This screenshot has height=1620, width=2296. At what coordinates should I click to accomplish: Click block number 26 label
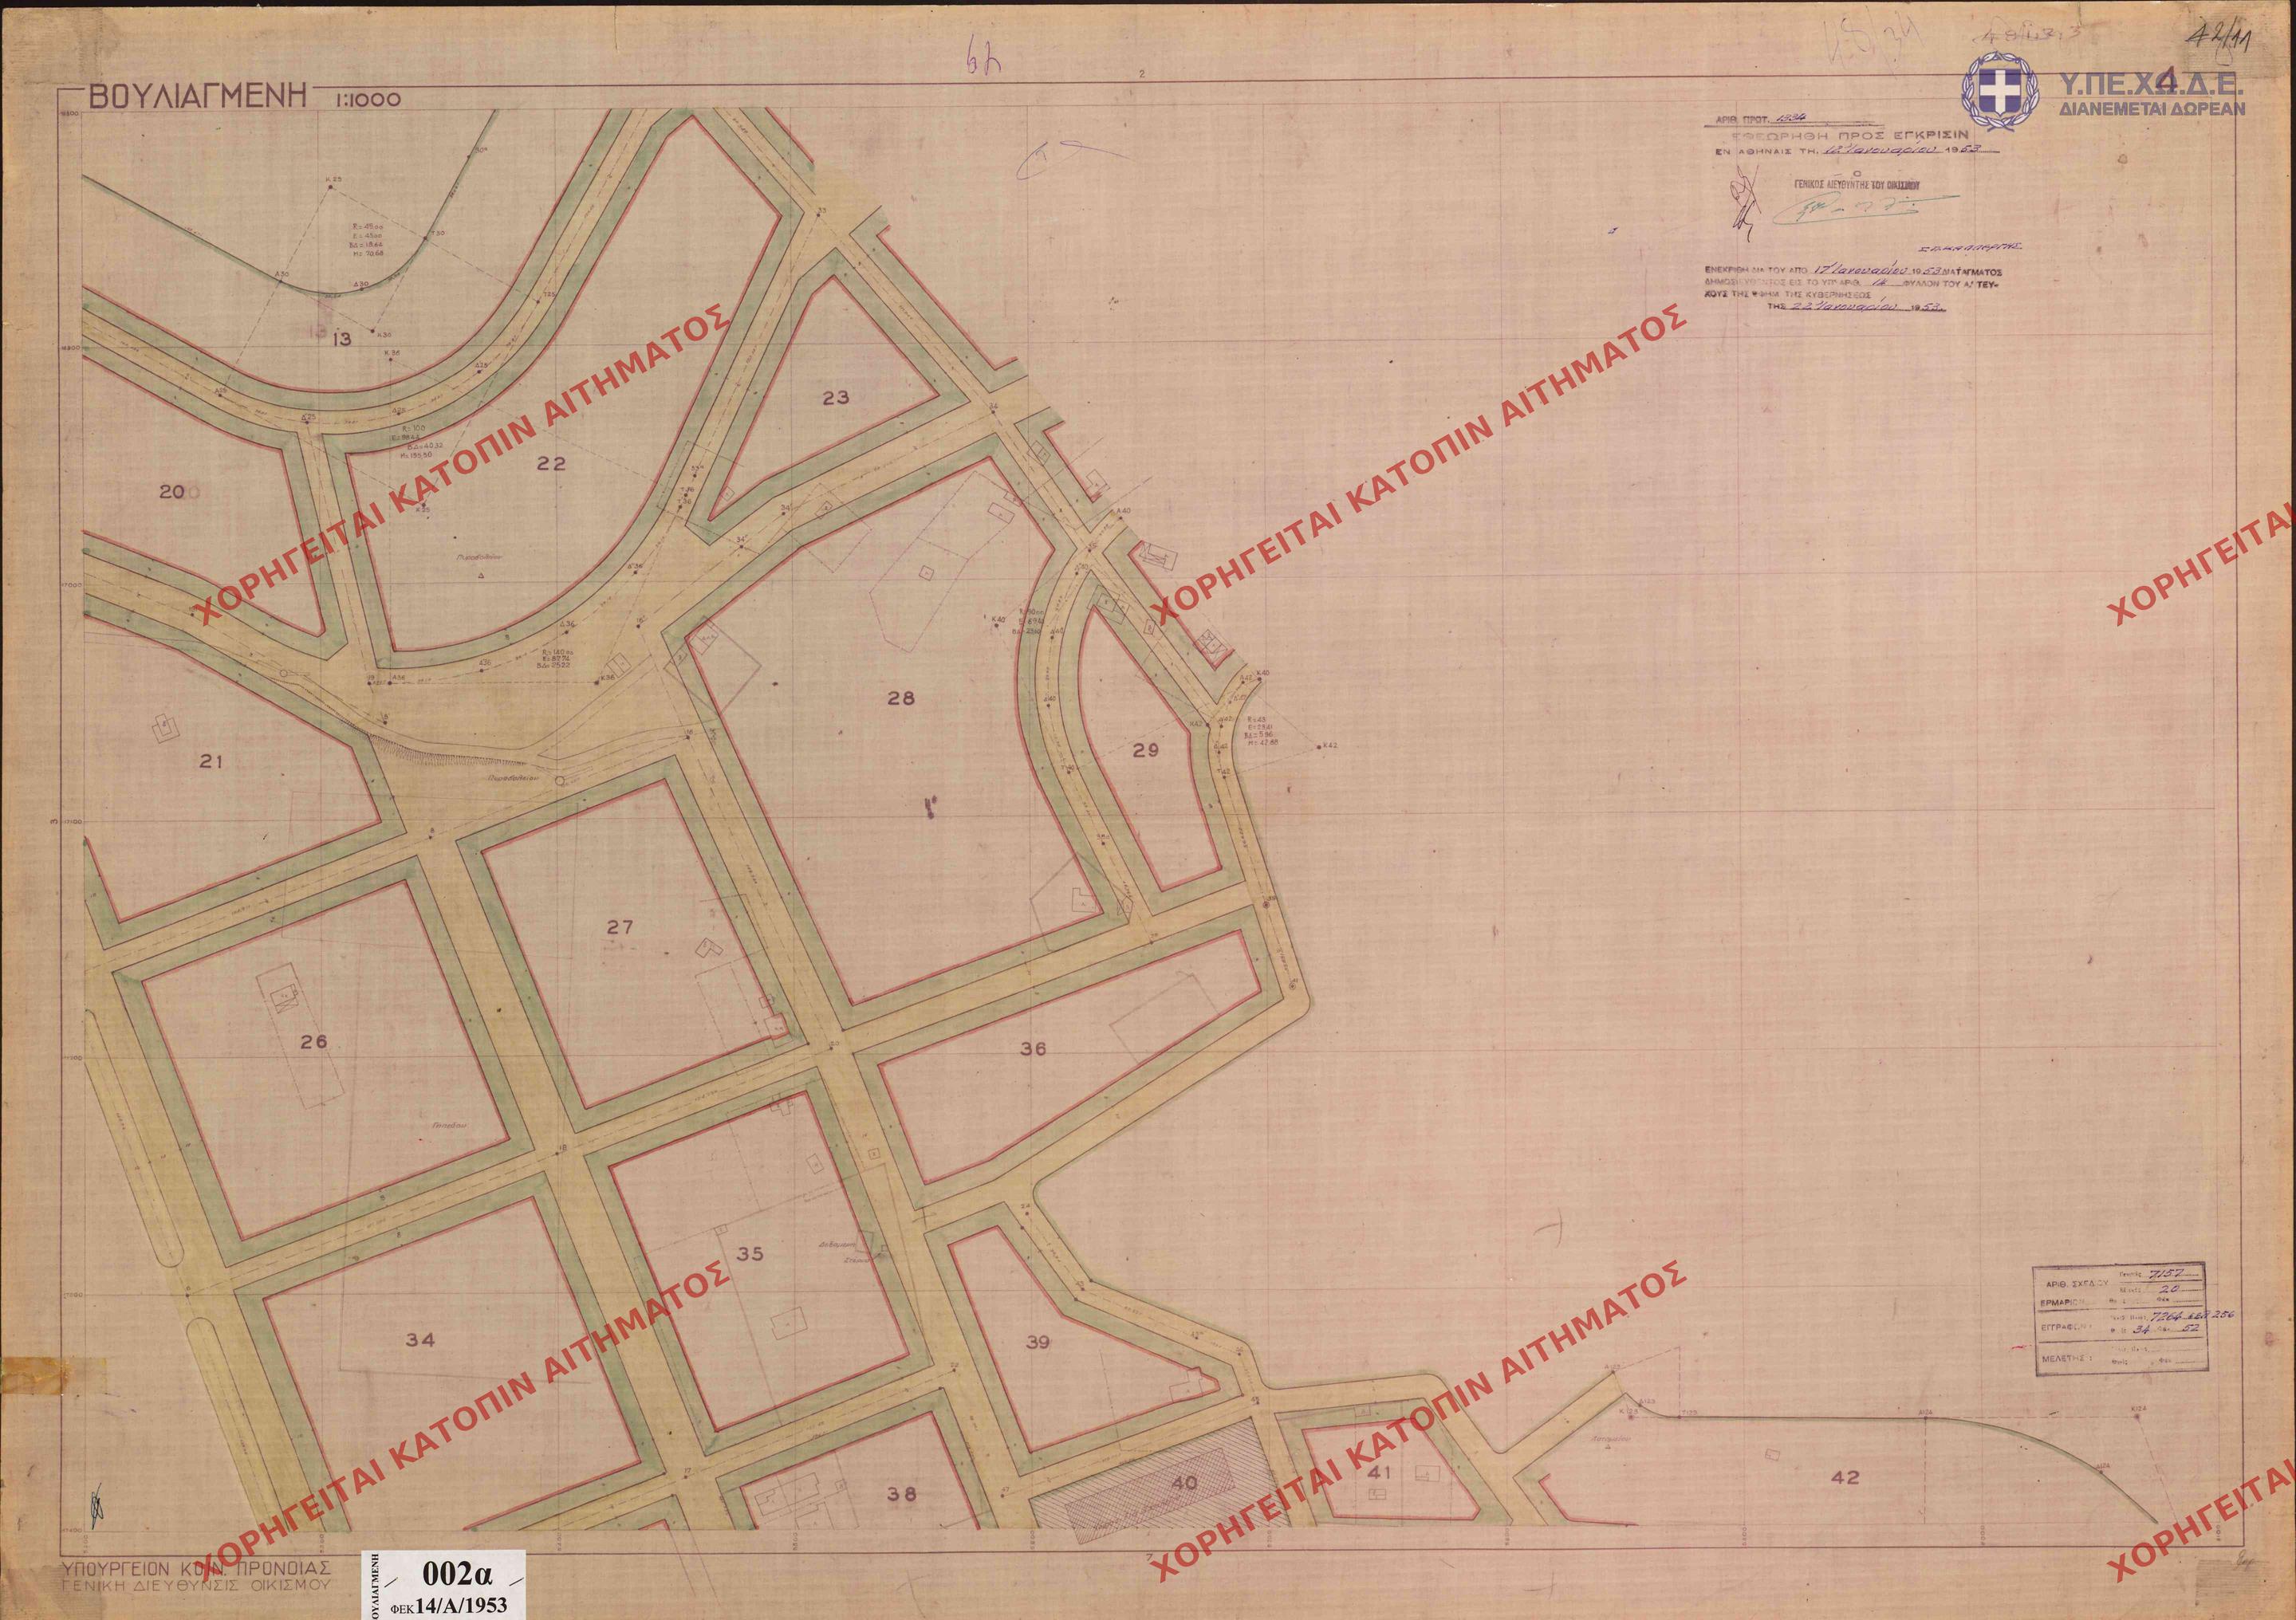click(x=314, y=1041)
